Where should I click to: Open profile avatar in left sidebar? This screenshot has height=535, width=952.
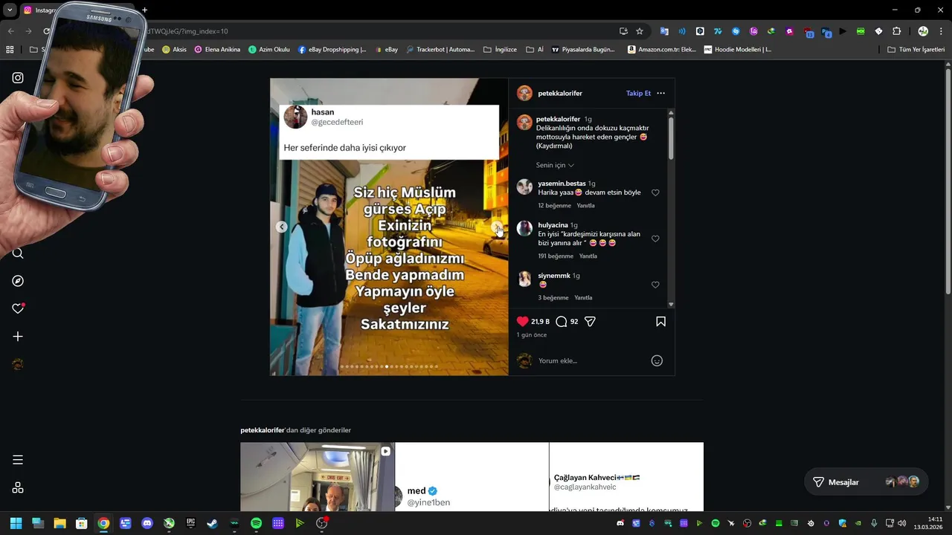click(18, 364)
